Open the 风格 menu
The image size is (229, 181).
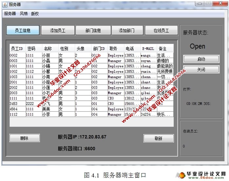click(24, 14)
